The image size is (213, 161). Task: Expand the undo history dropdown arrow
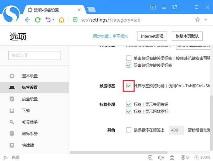53,20
